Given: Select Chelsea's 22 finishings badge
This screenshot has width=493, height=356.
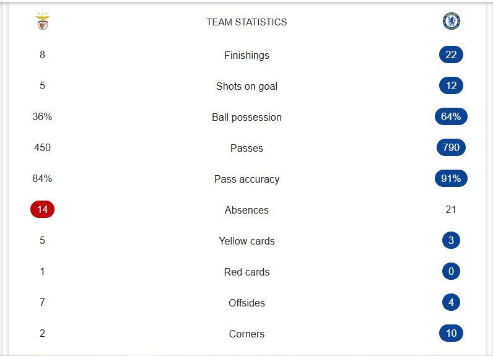Looking at the screenshot, I should [451, 54].
